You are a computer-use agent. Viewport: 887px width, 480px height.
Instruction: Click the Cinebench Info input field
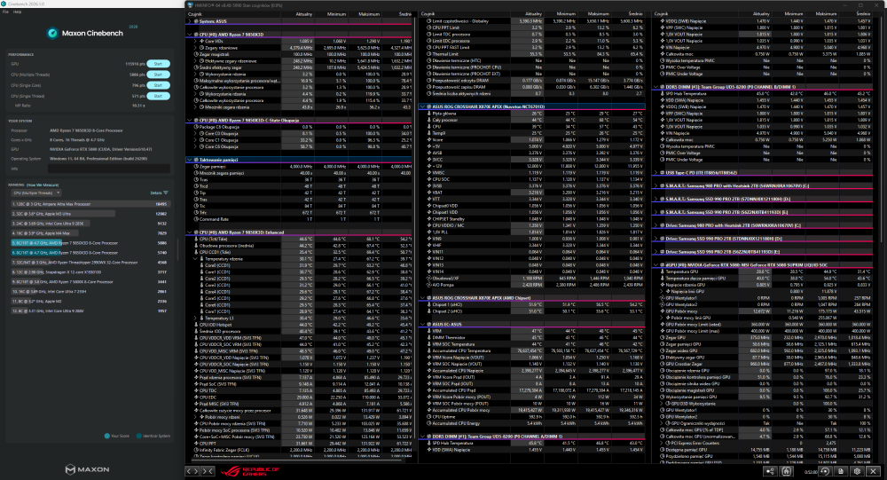pyautogui.click(x=108, y=169)
